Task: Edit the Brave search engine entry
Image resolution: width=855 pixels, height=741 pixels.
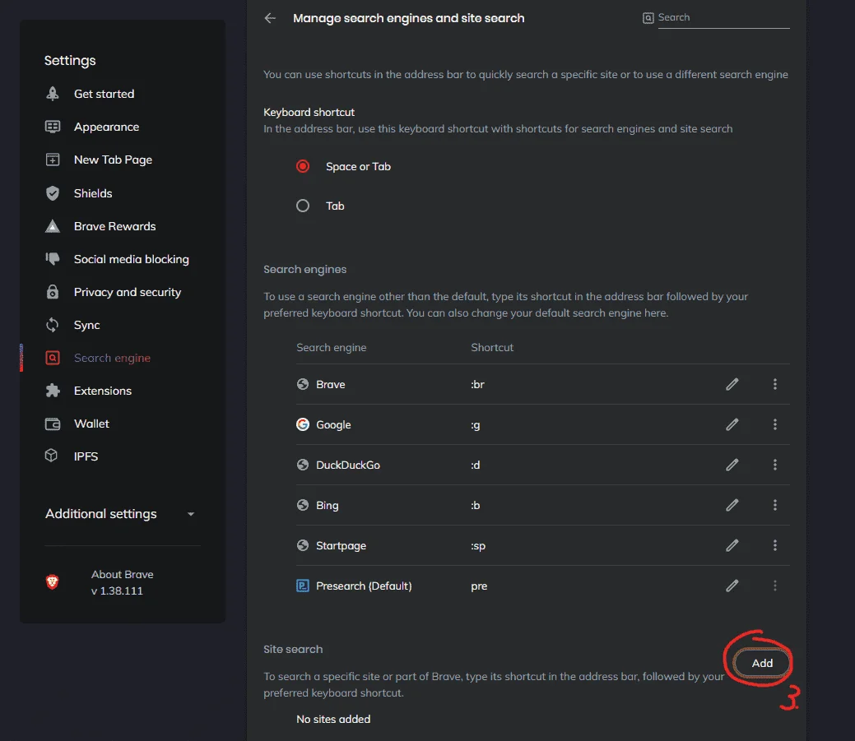Action: click(732, 384)
